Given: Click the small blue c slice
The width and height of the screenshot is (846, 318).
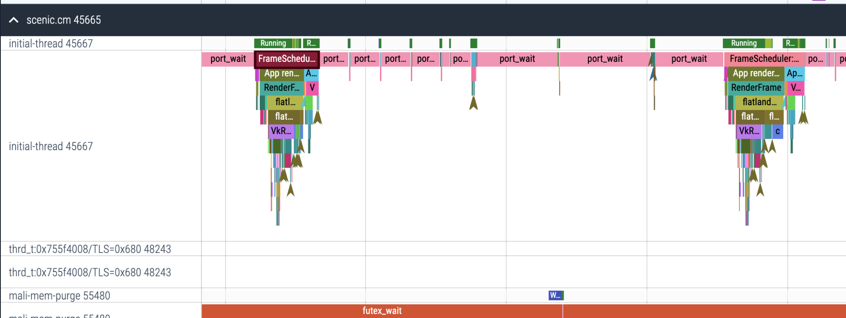Looking at the screenshot, I should (x=777, y=131).
